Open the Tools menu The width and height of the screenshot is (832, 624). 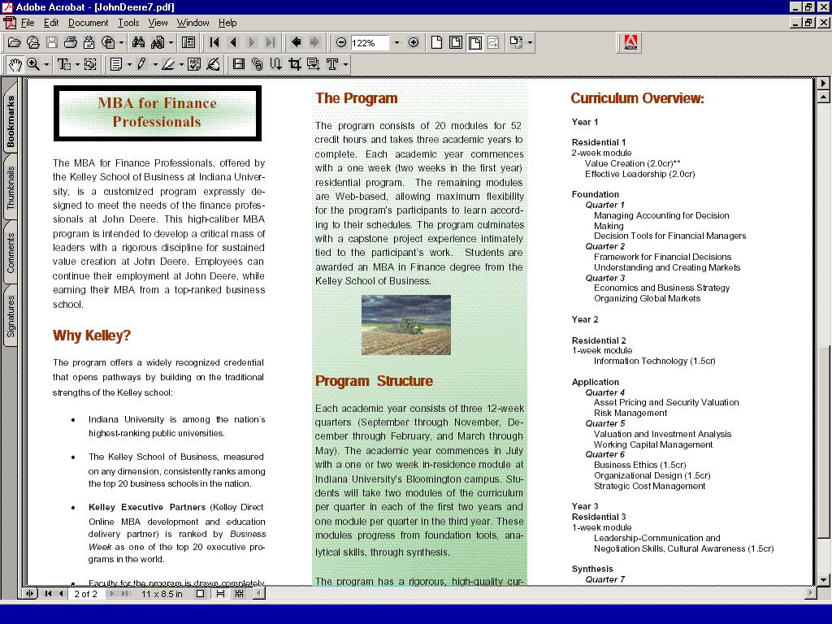[x=128, y=23]
